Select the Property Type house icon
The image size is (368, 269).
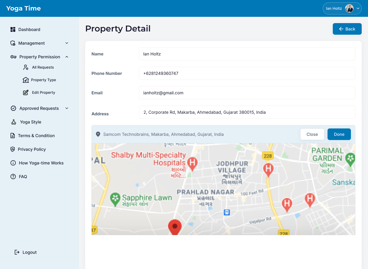26,80
